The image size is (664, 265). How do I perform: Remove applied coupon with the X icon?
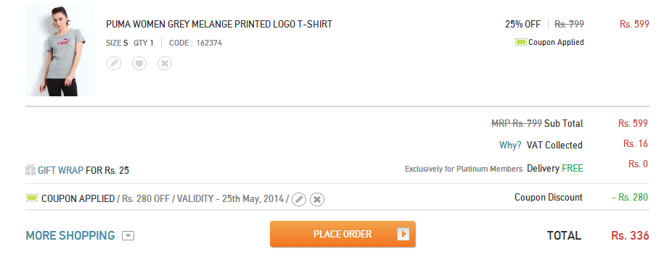(x=317, y=199)
